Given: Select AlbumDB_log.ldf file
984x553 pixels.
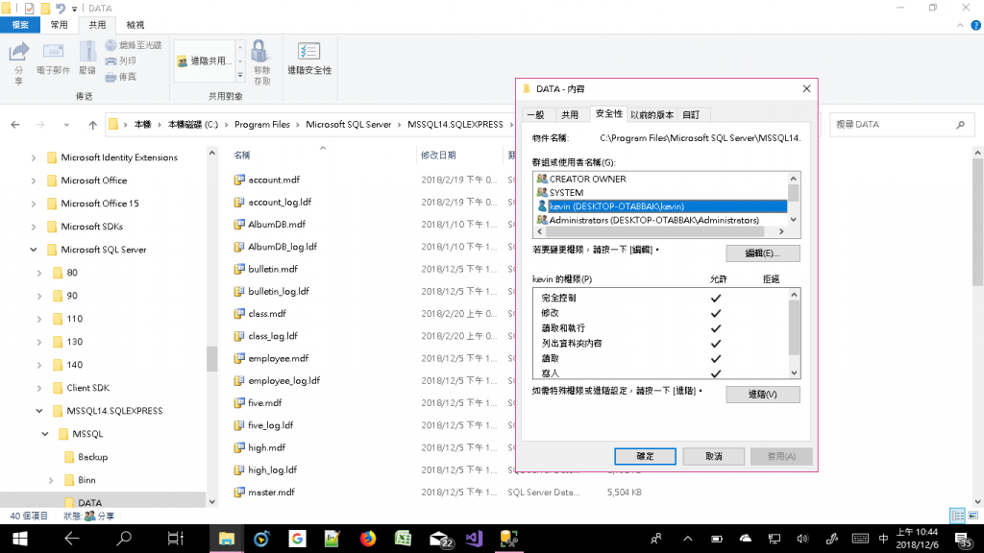Looking at the screenshot, I should (x=283, y=247).
